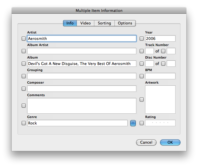Focus the Track Number first field

click(150, 51)
